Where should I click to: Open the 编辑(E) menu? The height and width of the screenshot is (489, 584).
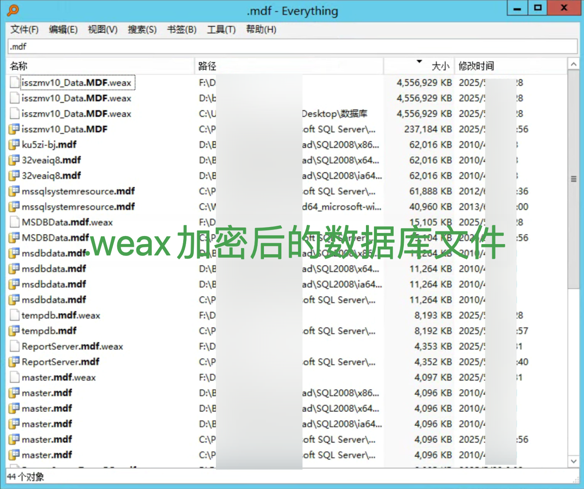(x=63, y=29)
